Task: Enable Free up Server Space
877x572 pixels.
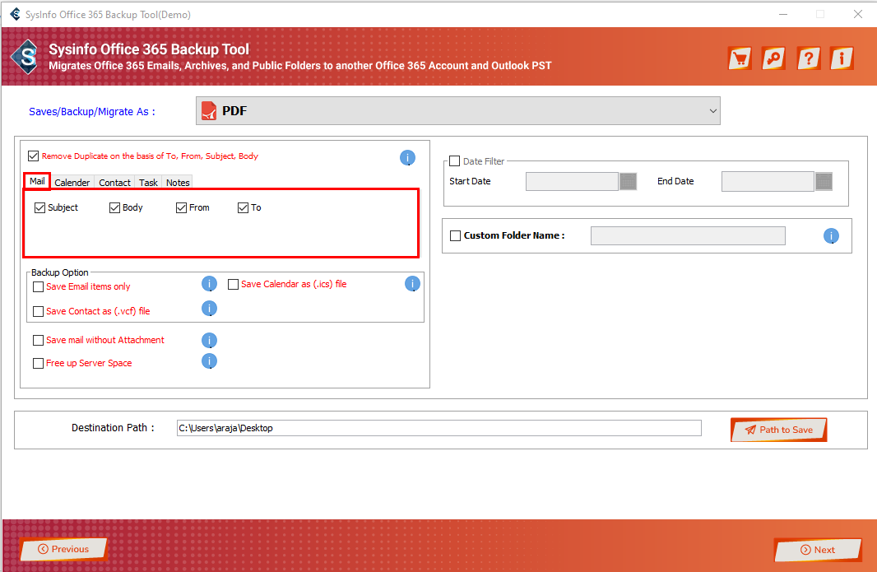Action: [38, 363]
